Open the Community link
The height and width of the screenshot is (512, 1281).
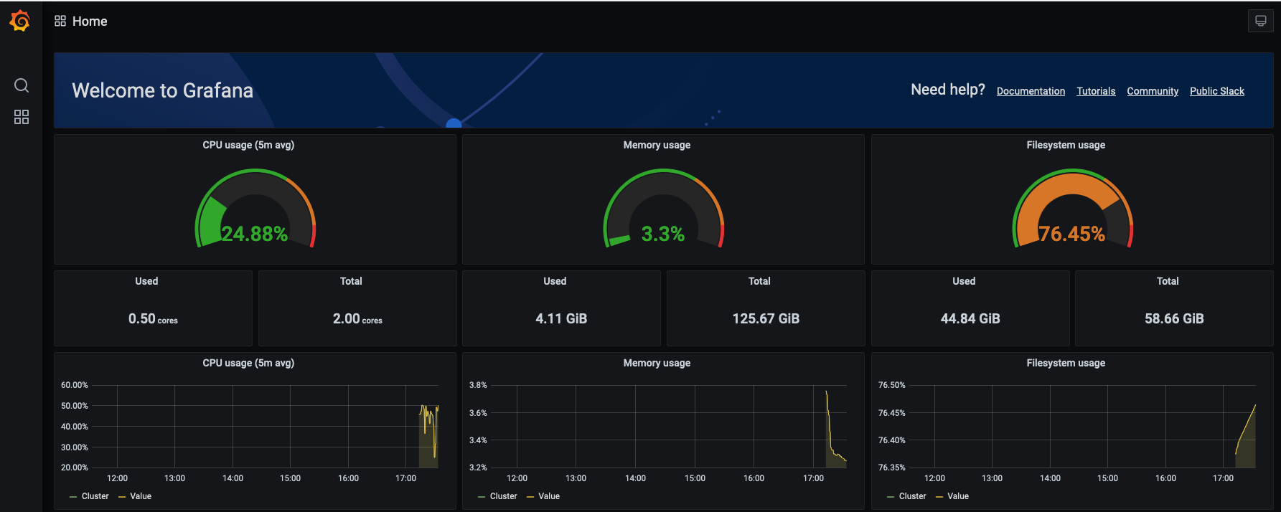[1153, 91]
